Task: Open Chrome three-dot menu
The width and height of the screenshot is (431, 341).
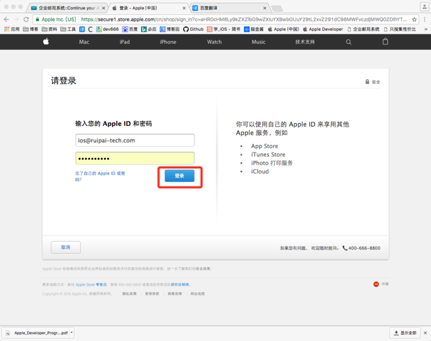Action: [425, 19]
